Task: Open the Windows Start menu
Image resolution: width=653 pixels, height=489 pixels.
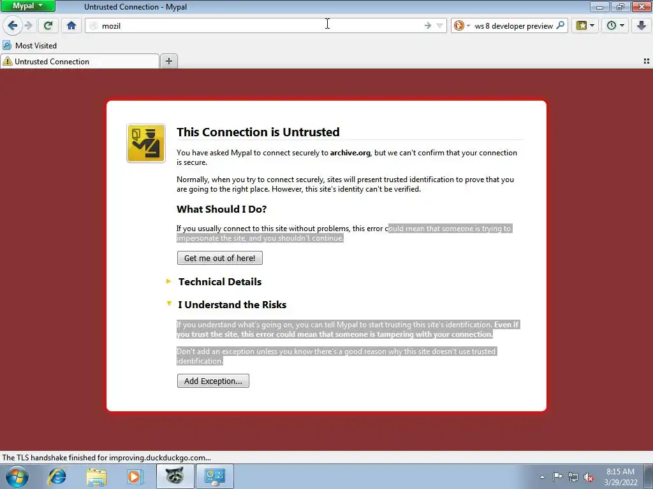Action: [17, 476]
